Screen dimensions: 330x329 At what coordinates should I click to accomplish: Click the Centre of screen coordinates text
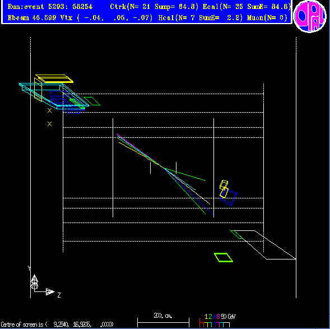pos(57,325)
